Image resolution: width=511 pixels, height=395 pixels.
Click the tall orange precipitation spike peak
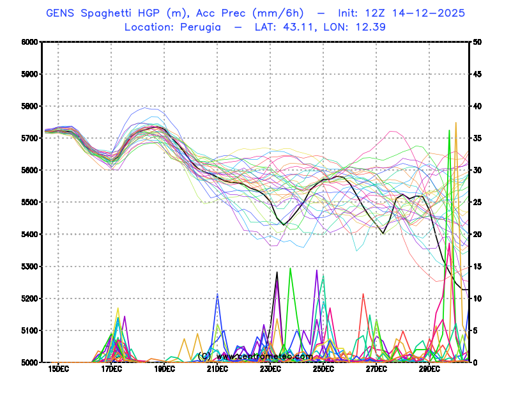455,123
